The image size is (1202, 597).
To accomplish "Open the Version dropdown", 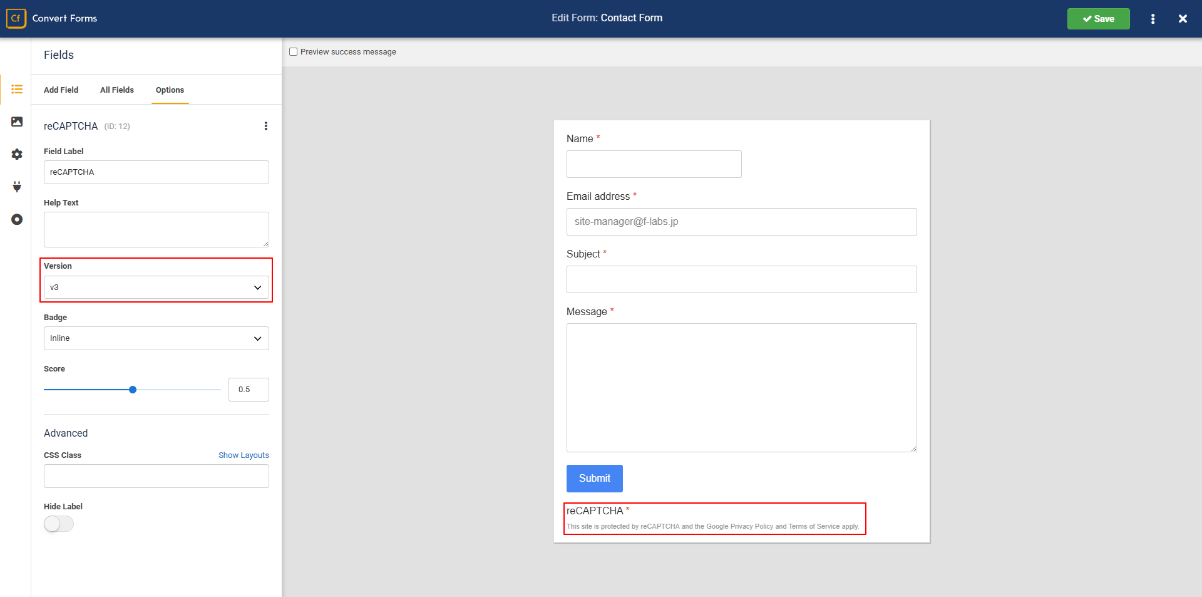I will click(156, 287).
